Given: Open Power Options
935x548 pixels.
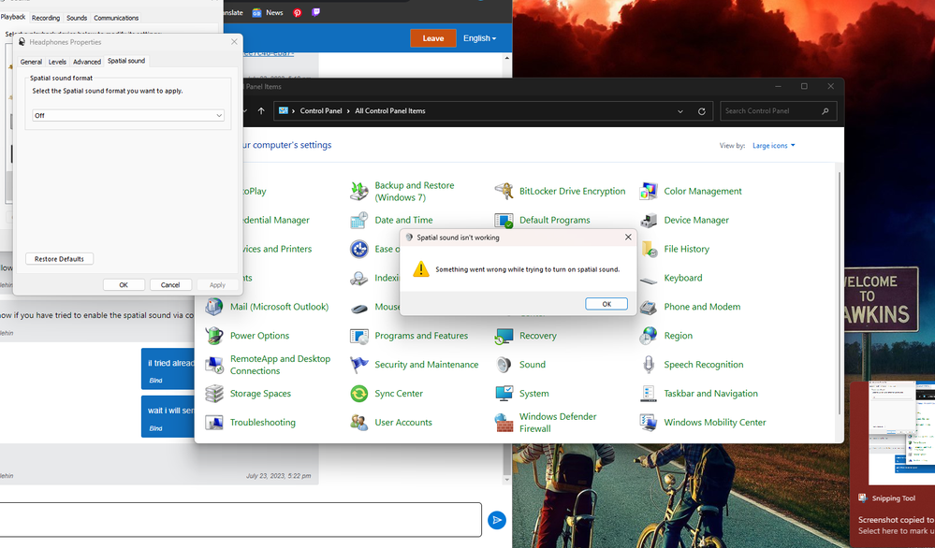Looking at the screenshot, I should click(x=260, y=335).
